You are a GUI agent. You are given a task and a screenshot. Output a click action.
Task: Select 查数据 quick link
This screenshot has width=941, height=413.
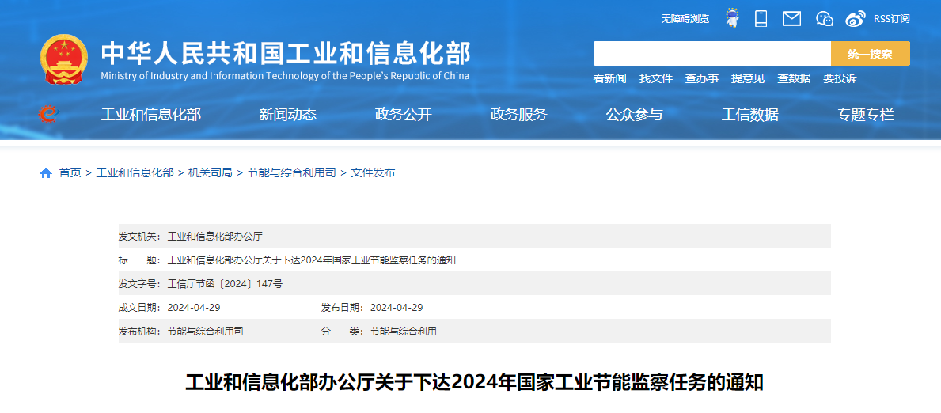tap(794, 78)
